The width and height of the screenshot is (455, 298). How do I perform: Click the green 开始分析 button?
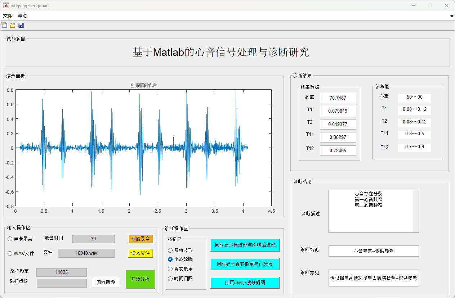(140, 279)
